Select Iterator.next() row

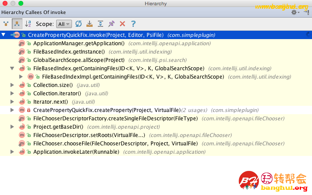pos(156,102)
